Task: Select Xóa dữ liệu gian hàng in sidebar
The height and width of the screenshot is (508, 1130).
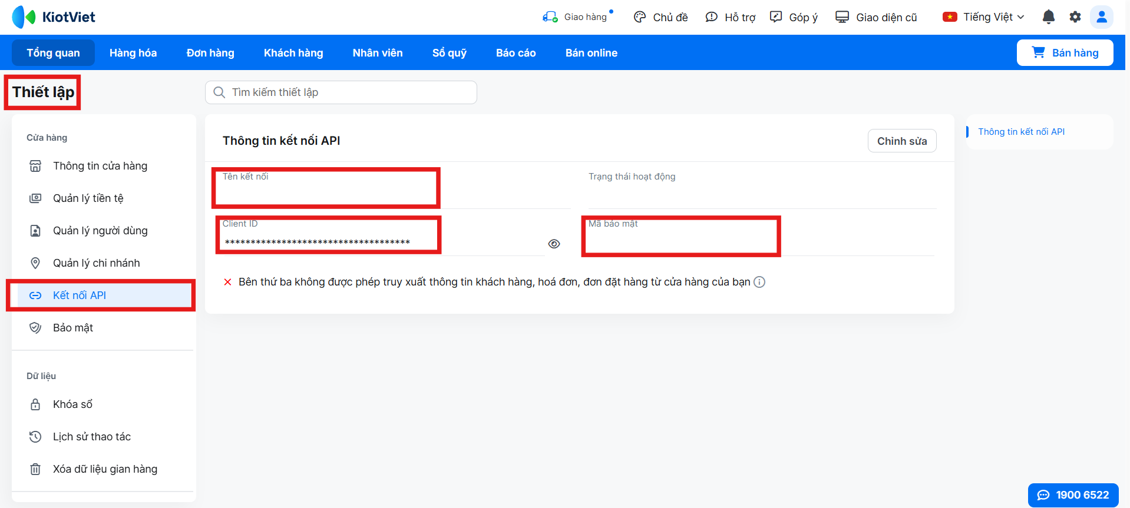Action: tap(103, 469)
